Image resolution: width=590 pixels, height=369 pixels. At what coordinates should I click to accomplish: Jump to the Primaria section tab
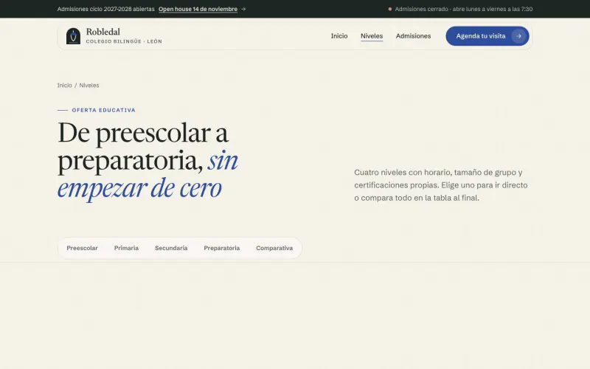click(126, 248)
